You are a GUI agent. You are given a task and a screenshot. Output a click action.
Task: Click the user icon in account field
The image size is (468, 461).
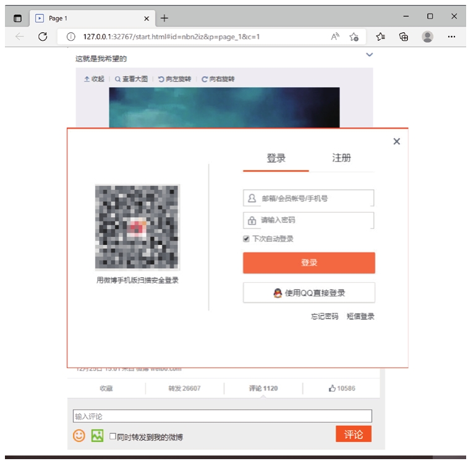pos(252,198)
